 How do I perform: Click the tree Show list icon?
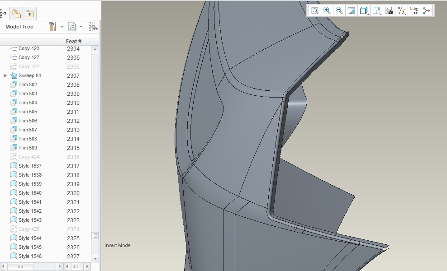72,27
